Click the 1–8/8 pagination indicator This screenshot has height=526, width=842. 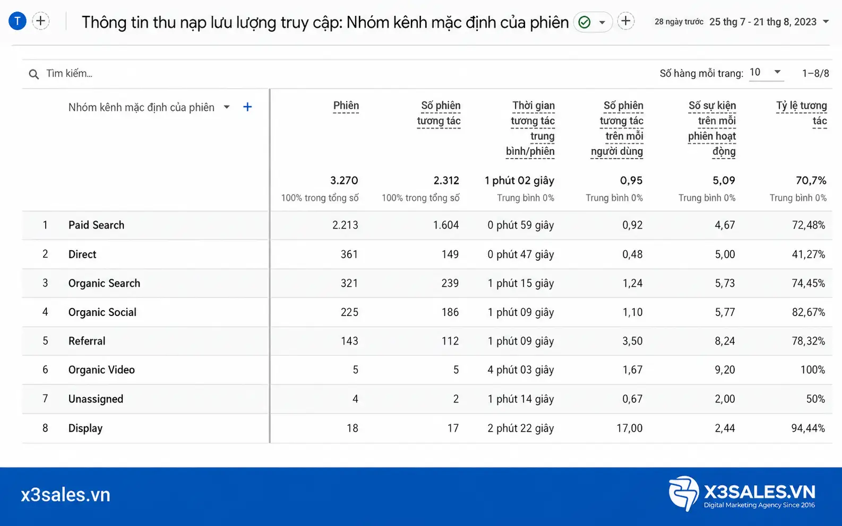pyautogui.click(x=815, y=73)
